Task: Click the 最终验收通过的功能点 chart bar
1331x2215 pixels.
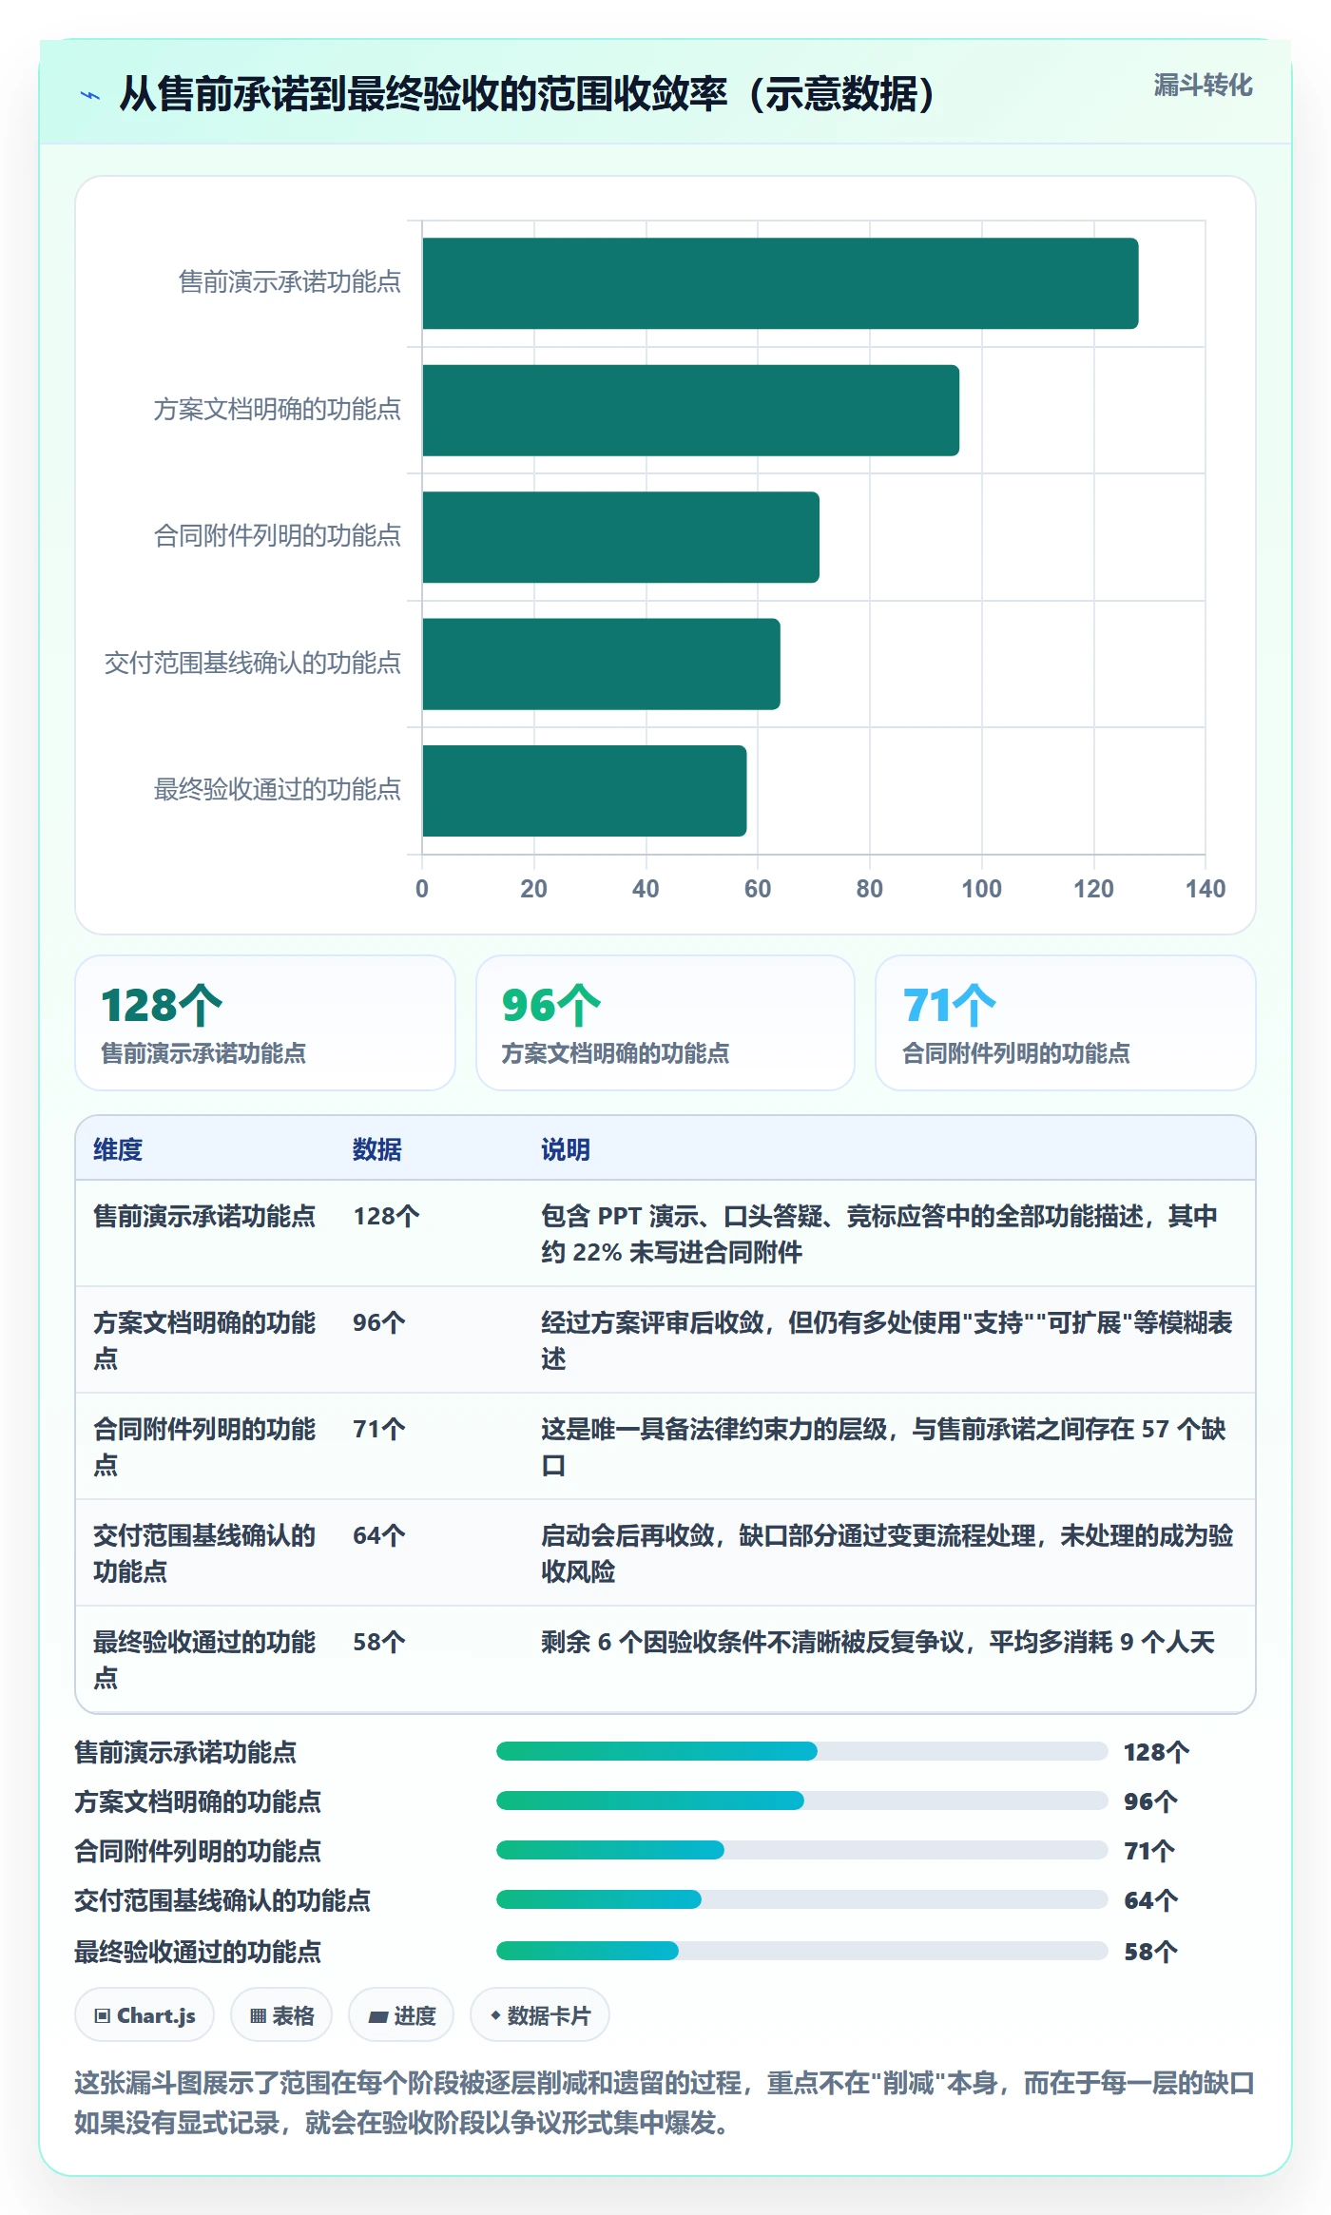Action: click(x=584, y=791)
